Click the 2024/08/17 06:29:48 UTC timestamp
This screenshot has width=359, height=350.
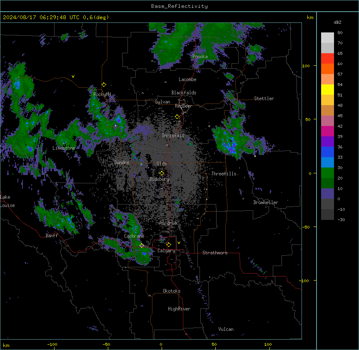[x=41, y=17]
